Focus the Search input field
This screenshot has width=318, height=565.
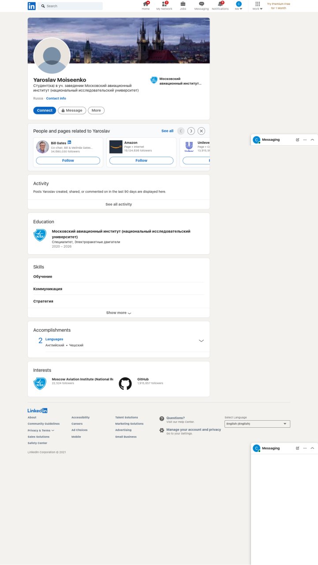pyautogui.click(x=70, y=6)
